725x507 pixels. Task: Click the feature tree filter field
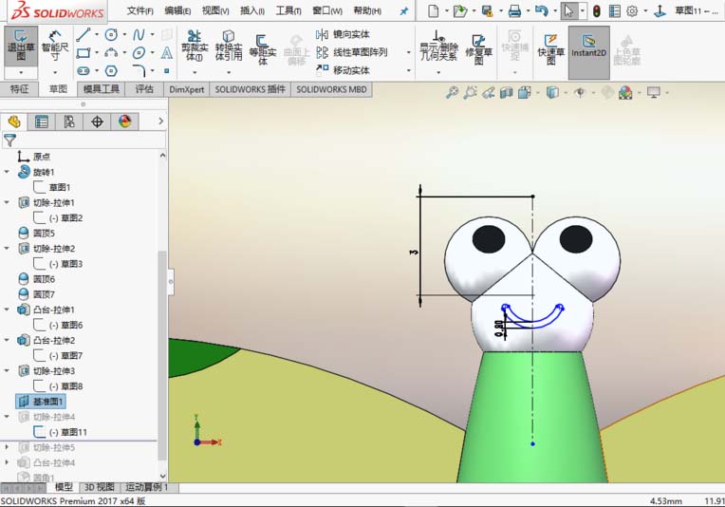coord(84,141)
